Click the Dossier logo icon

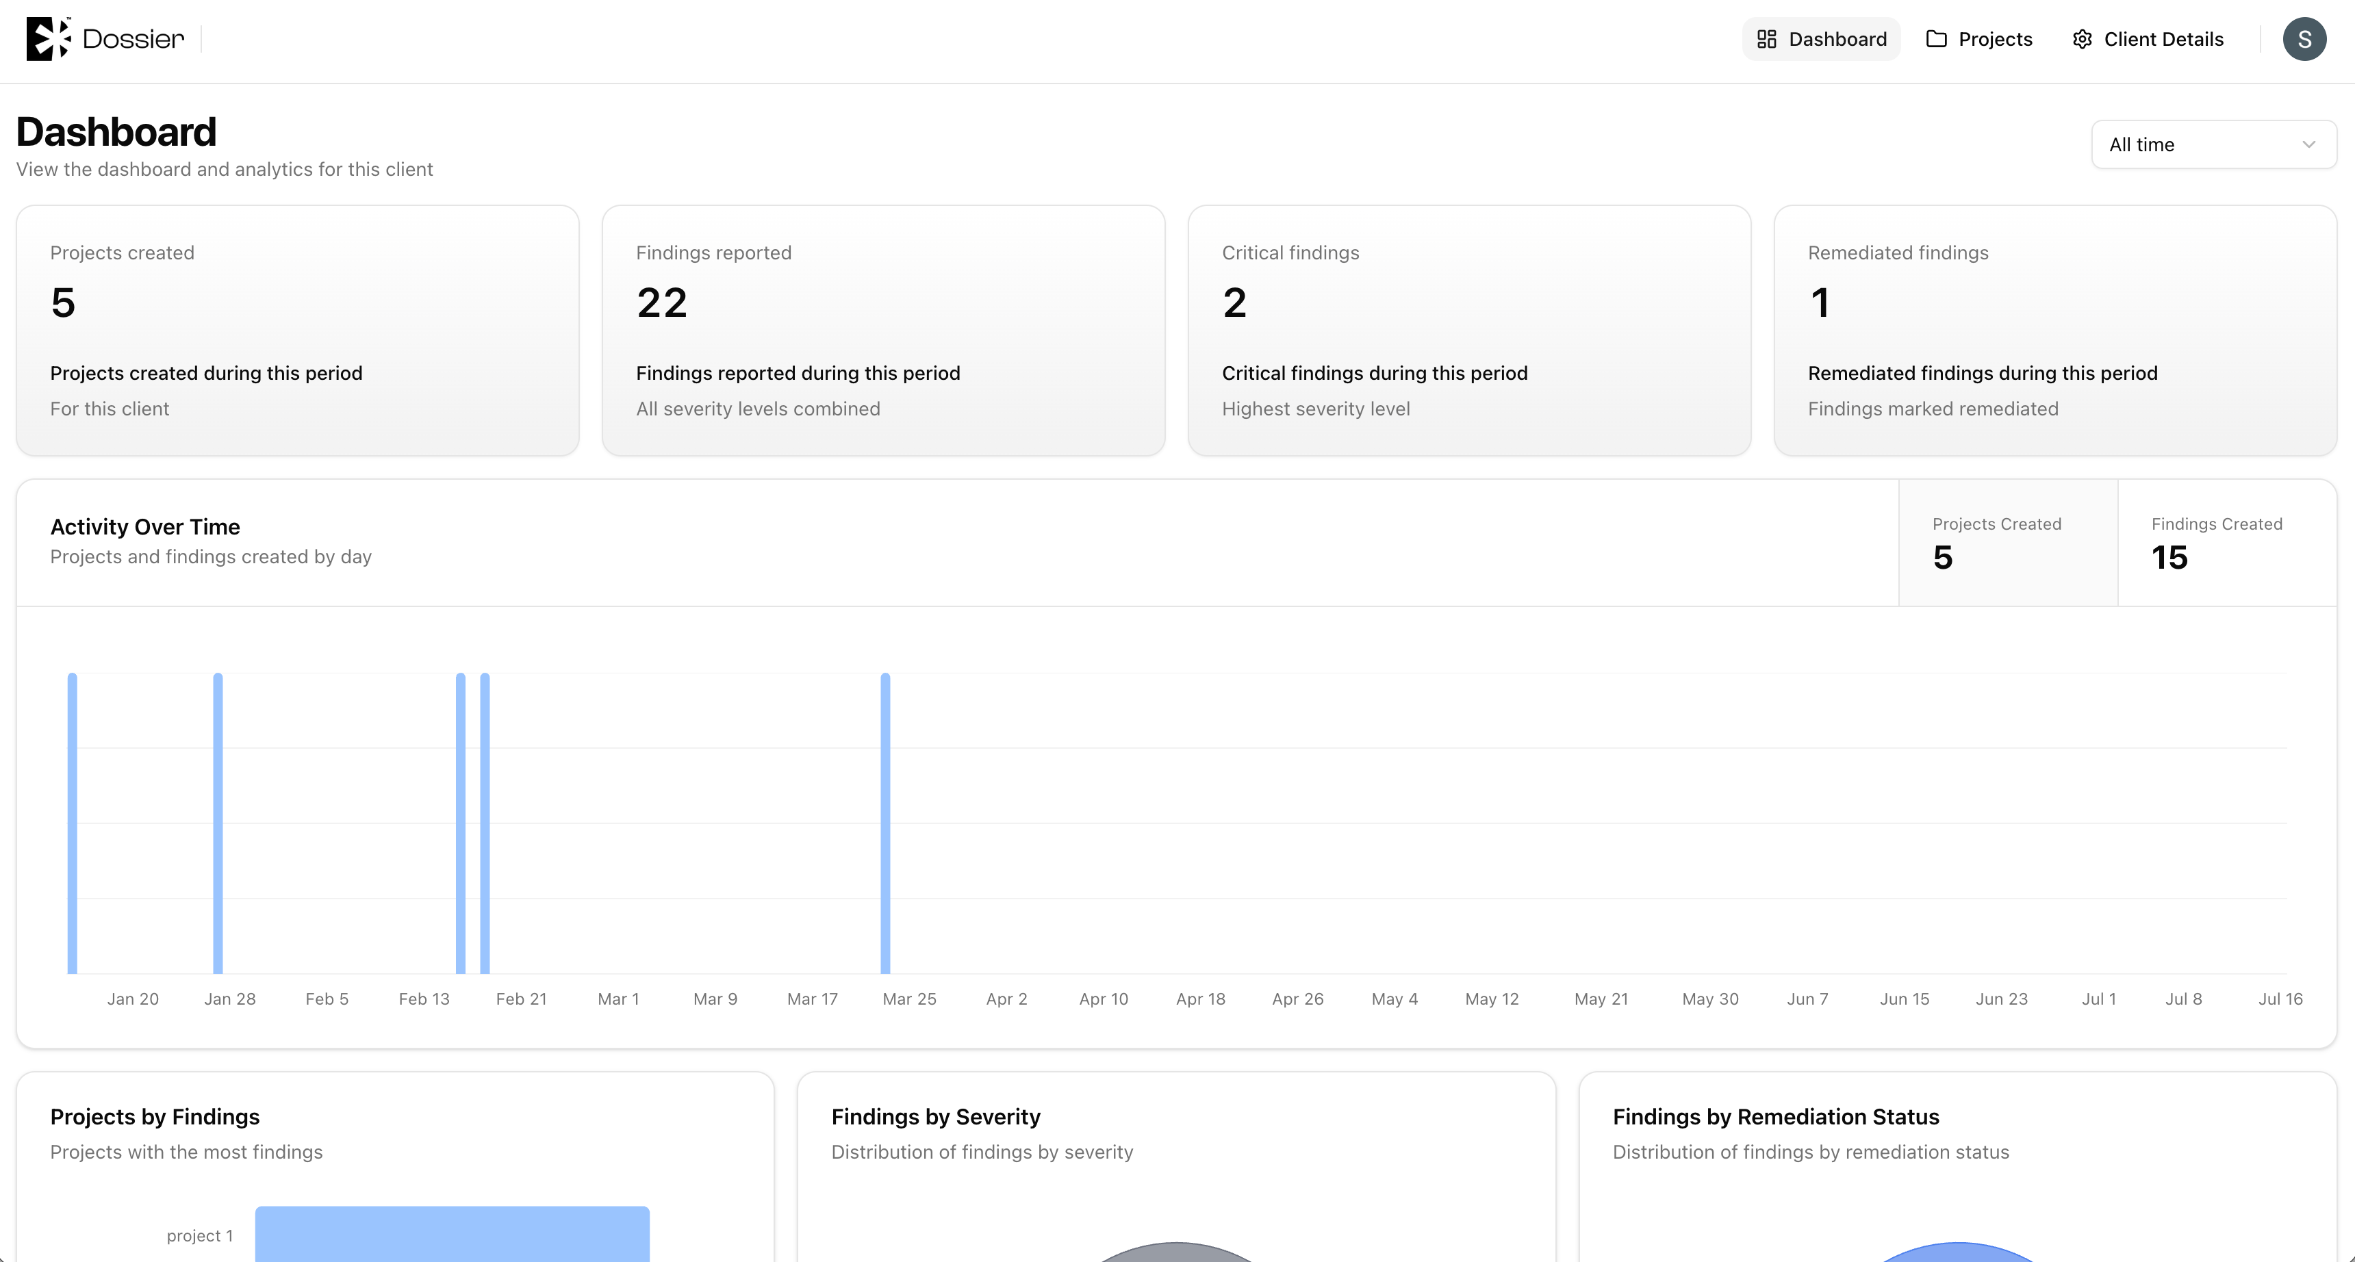49,38
